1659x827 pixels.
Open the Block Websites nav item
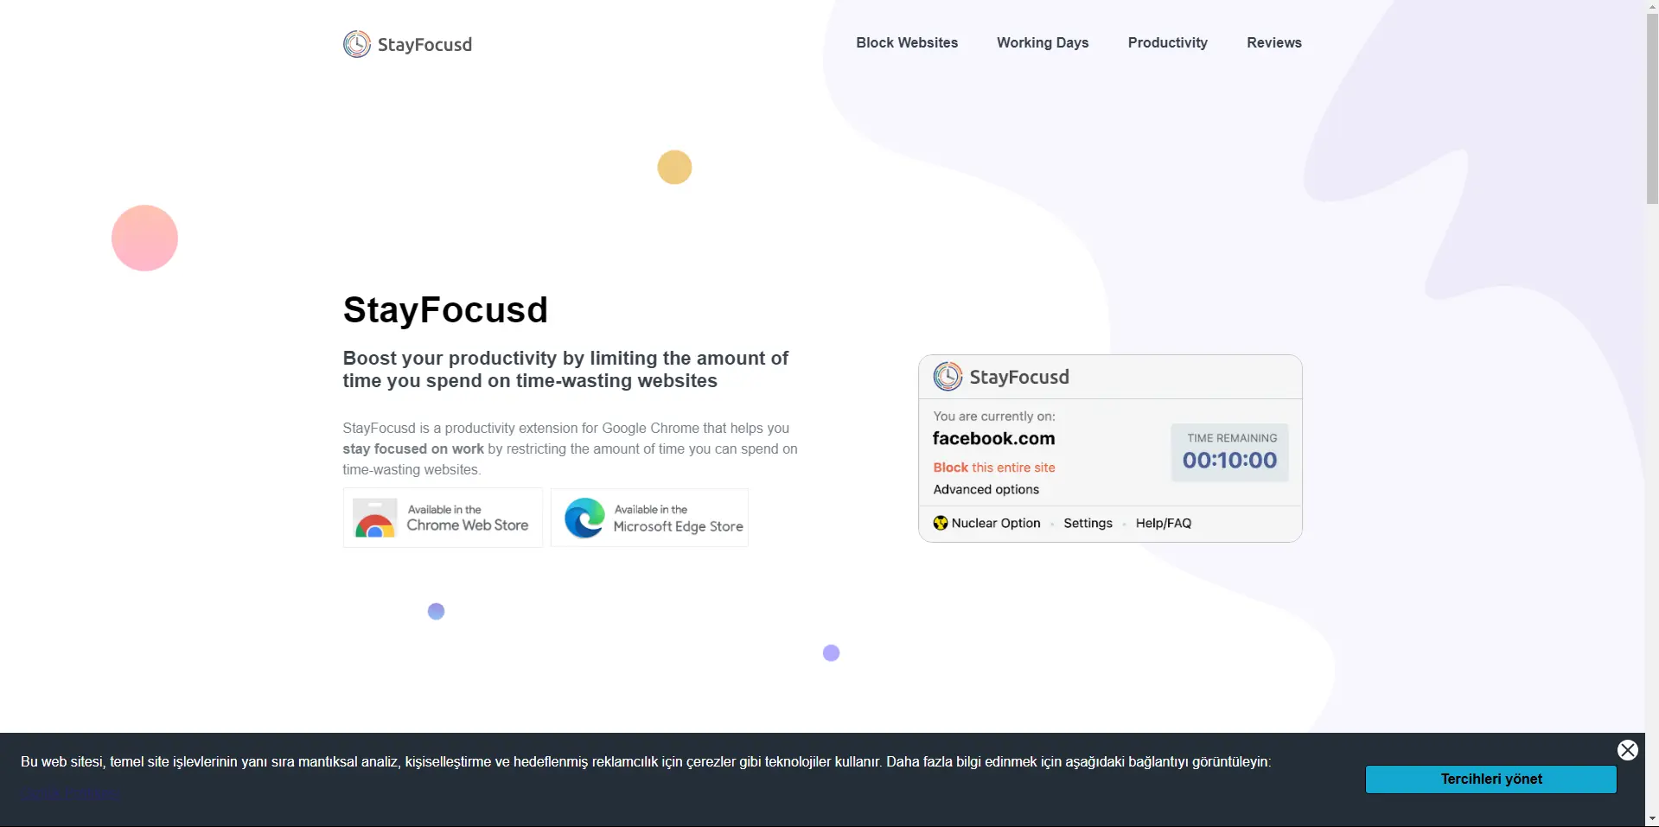907,42
